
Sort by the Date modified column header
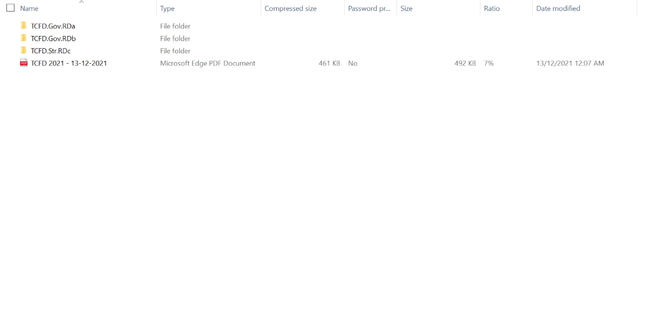point(558,8)
